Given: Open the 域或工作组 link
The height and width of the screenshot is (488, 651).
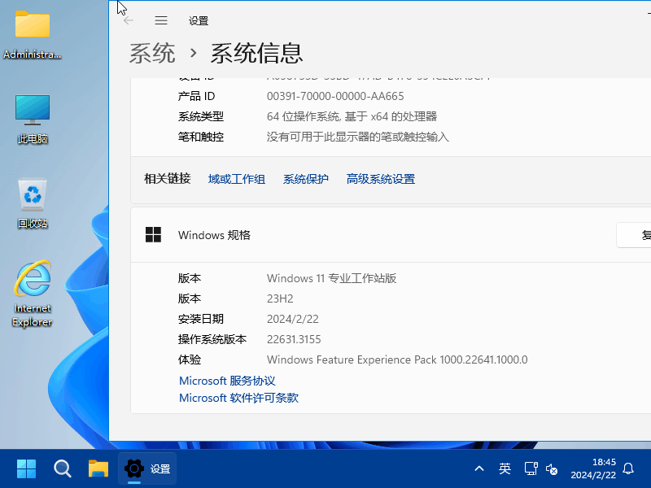Looking at the screenshot, I should (237, 179).
